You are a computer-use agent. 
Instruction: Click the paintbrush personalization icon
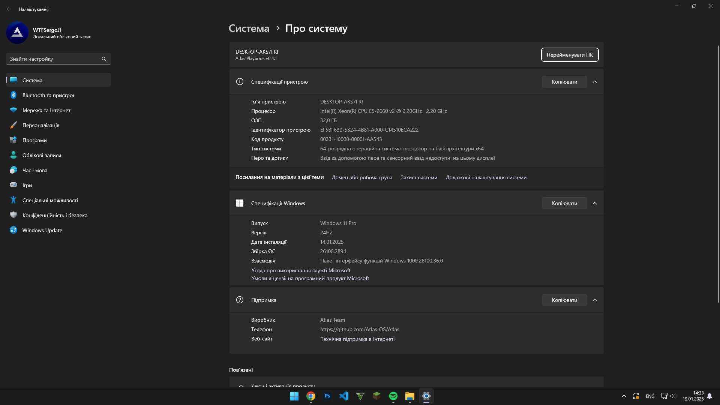click(13, 125)
